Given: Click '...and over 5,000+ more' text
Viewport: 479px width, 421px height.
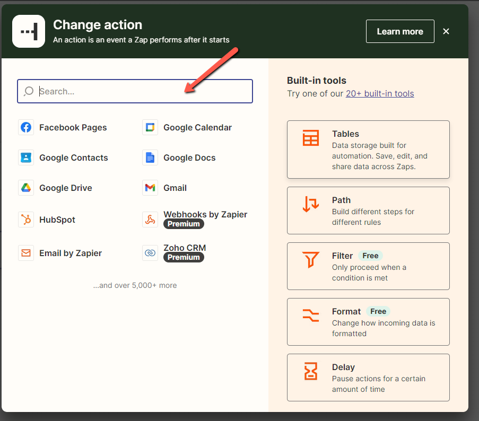Looking at the screenshot, I should [x=135, y=285].
